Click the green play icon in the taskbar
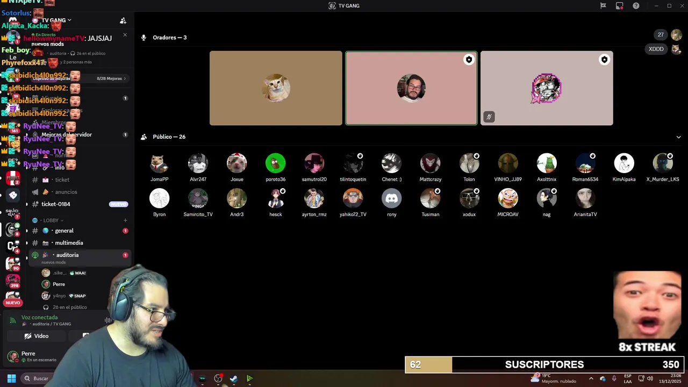 [249, 378]
